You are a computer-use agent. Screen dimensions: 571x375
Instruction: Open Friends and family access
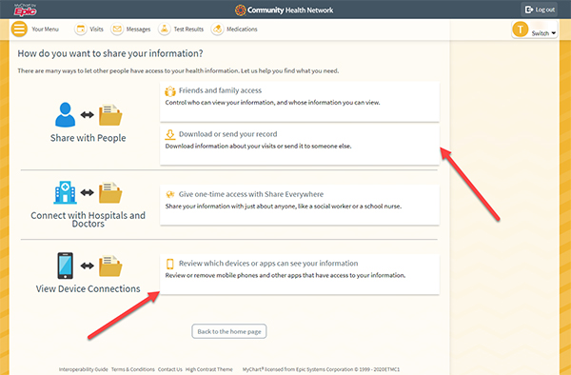[300, 101]
